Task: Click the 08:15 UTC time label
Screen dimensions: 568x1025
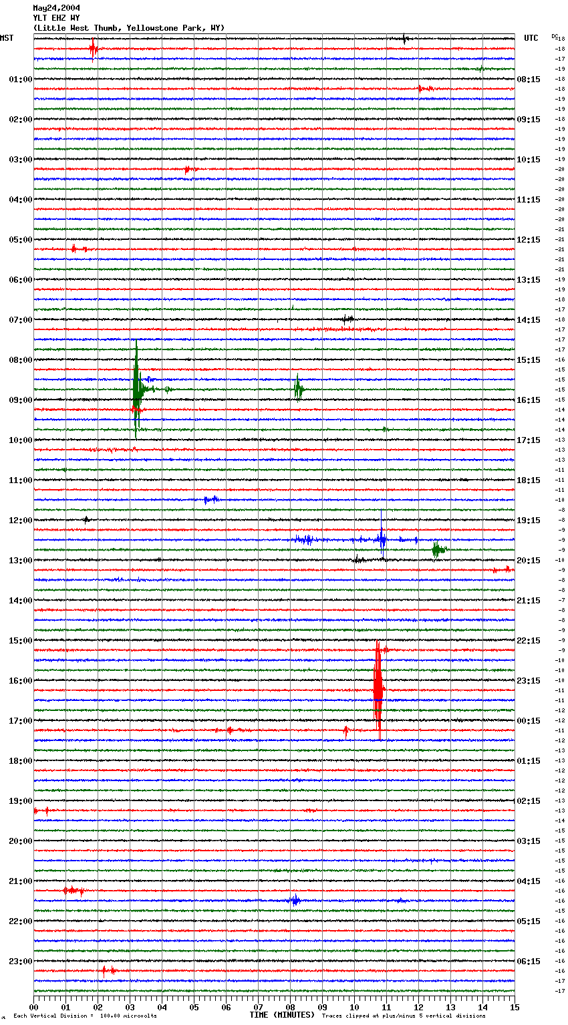Action: [529, 80]
